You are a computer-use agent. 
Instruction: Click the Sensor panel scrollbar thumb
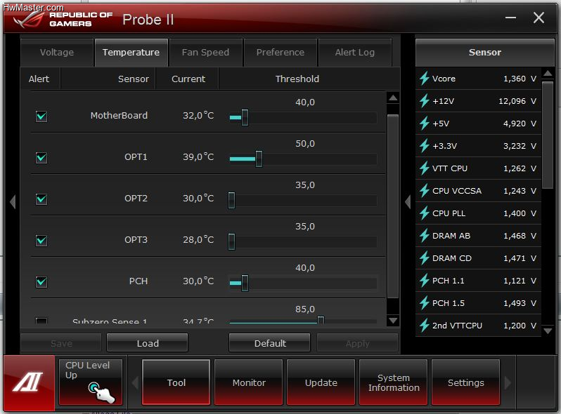pos(548,135)
